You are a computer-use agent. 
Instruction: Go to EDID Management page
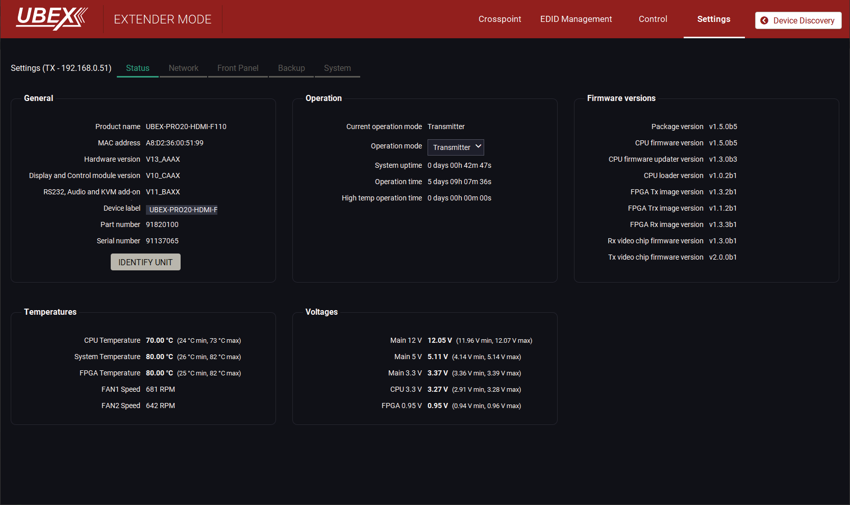(x=576, y=19)
